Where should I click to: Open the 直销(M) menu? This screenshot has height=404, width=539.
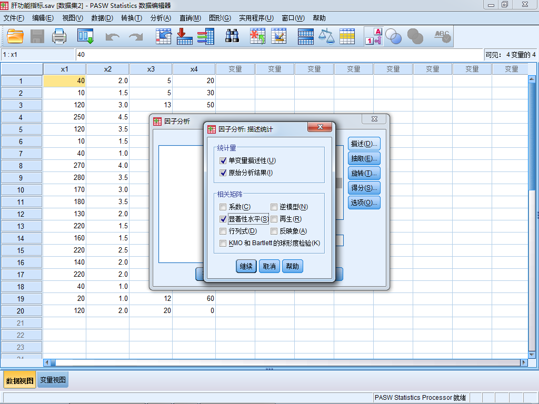[191, 18]
